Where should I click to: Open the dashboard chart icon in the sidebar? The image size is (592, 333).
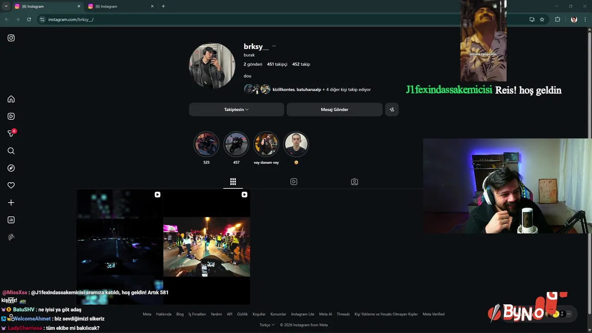click(x=11, y=220)
